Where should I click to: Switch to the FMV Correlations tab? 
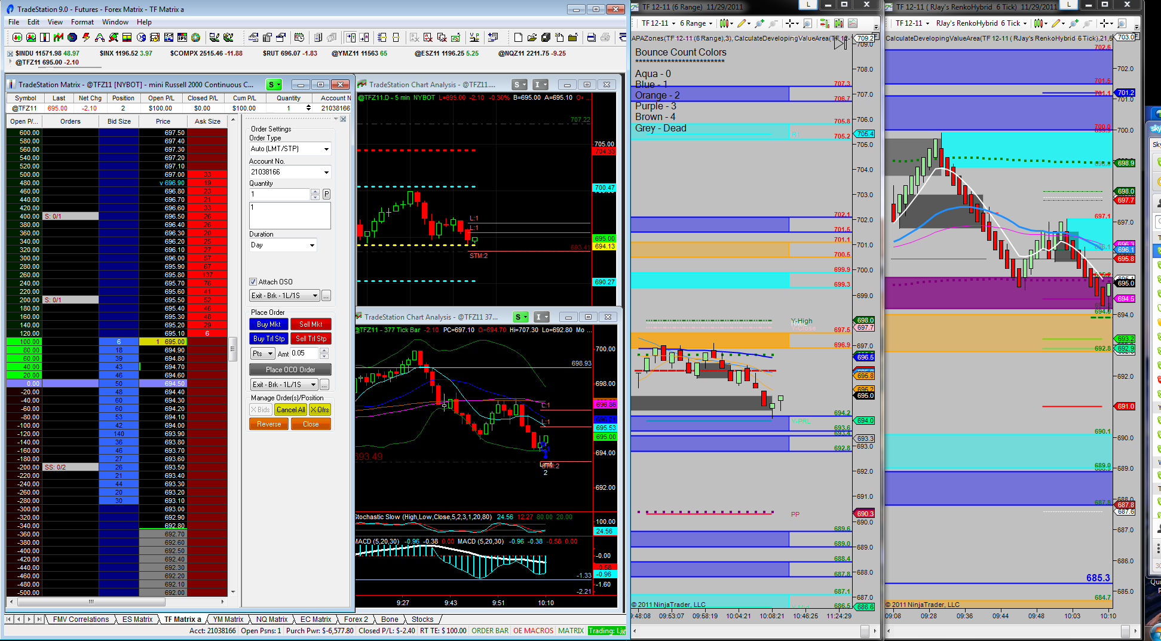[x=81, y=619]
